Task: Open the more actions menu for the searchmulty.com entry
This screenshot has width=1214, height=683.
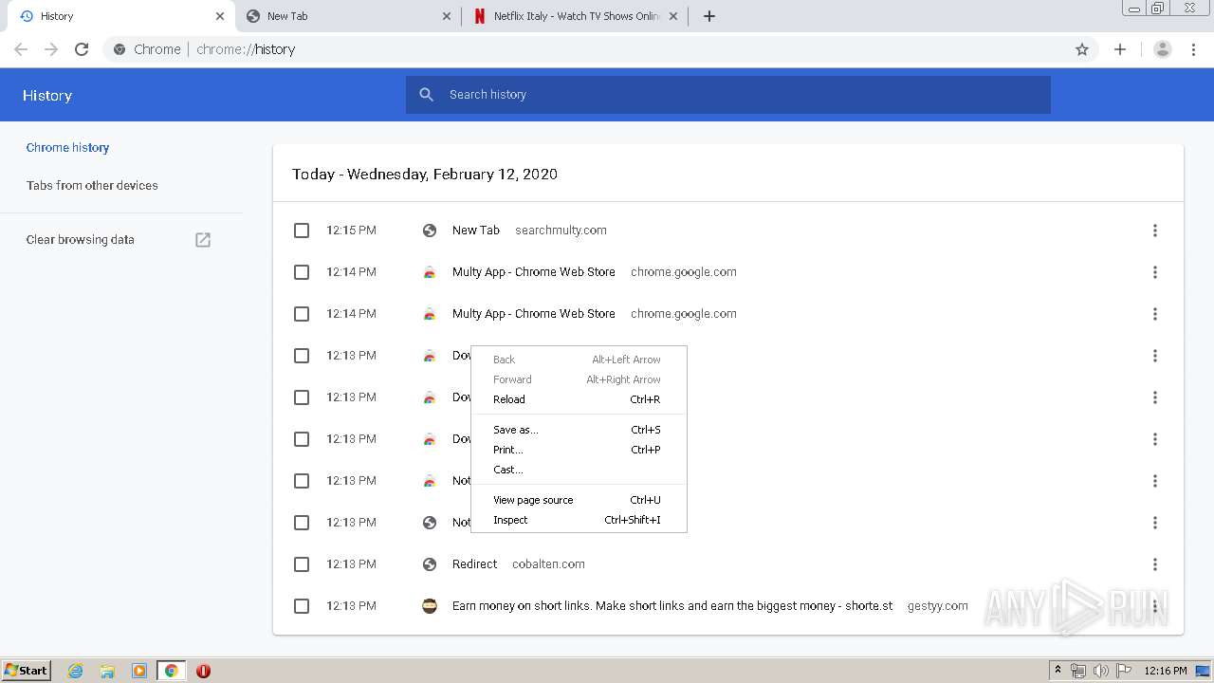Action: (x=1155, y=231)
